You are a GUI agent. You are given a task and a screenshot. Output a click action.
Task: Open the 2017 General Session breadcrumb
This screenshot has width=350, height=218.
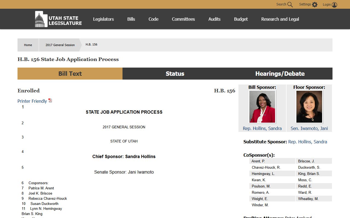[60, 45]
